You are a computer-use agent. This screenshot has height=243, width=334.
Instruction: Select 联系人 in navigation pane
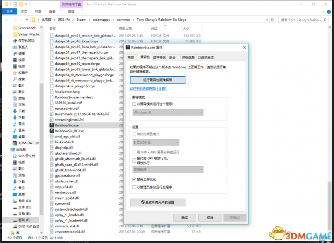click(x=20, y=47)
